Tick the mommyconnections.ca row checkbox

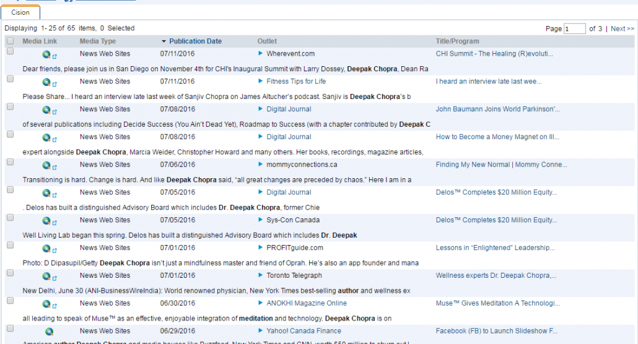[x=10, y=162]
